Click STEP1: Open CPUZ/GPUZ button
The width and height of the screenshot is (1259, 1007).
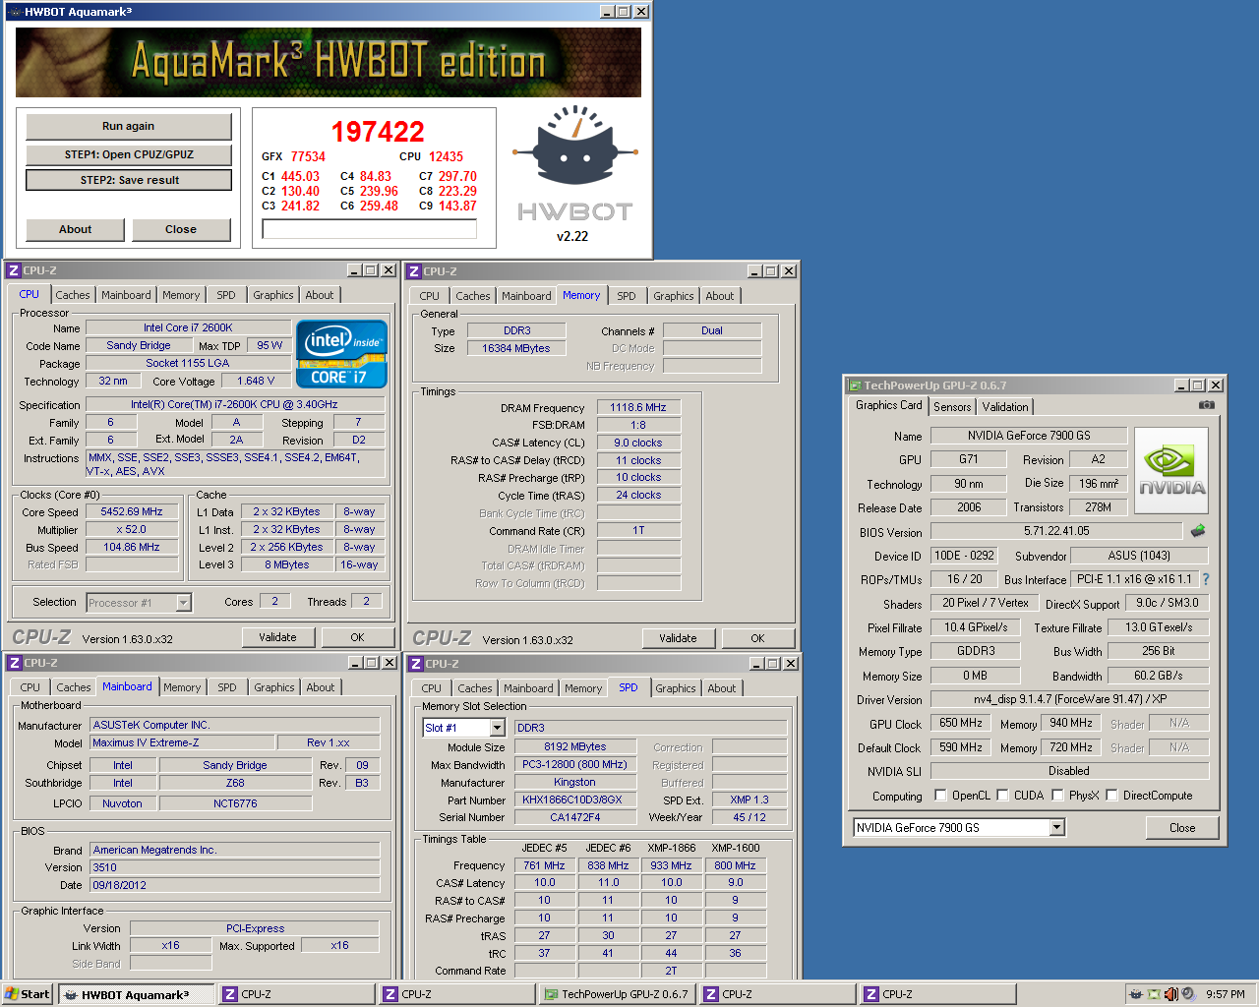coord(129,154)
